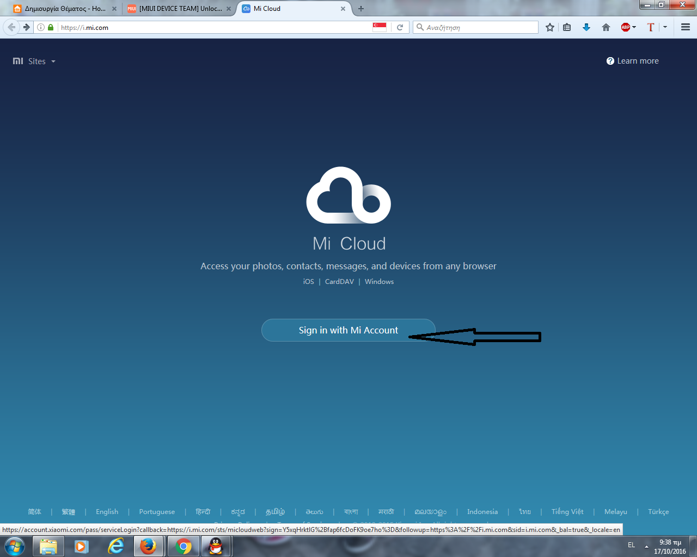This screenshot has width=697, height=557.
Task: Click Sign in with Mi Account button
Action: point(348,330)
